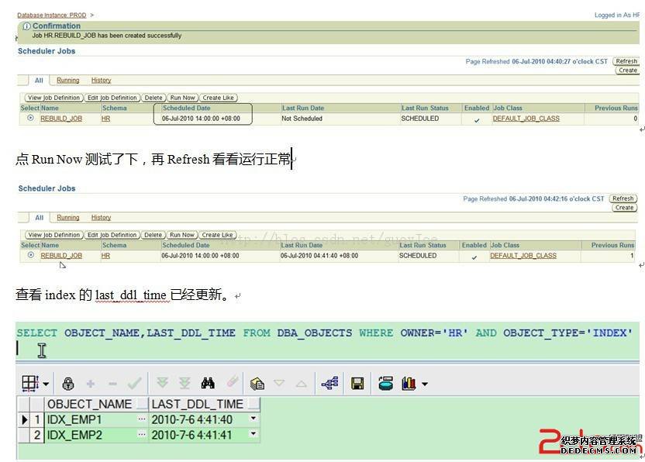Switch to the Running tab in top panel

pos(67,80)
